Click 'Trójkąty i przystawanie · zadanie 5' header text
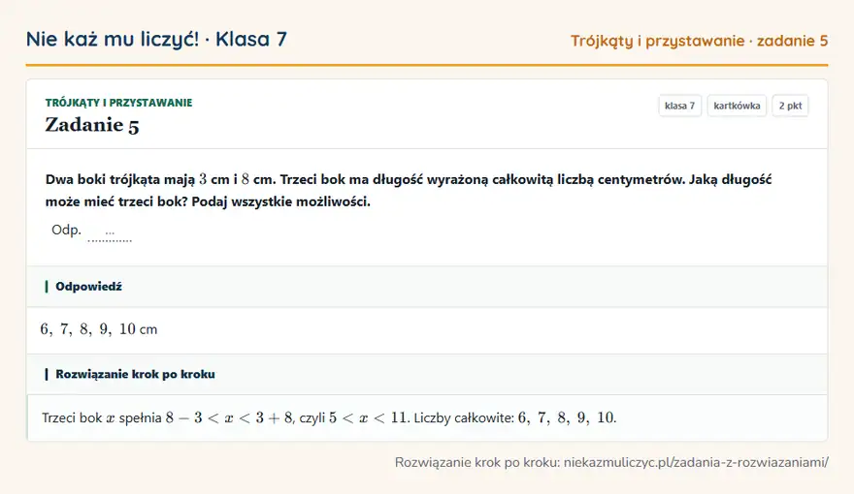Image resolution: width=854 pixels, height=494 pixels. [x=699, y=41]
